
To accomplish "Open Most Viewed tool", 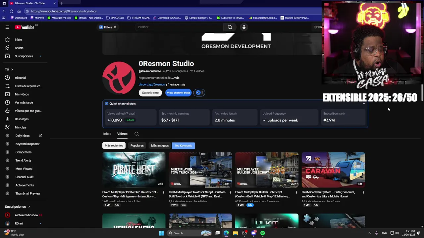I will click(23, 169).
